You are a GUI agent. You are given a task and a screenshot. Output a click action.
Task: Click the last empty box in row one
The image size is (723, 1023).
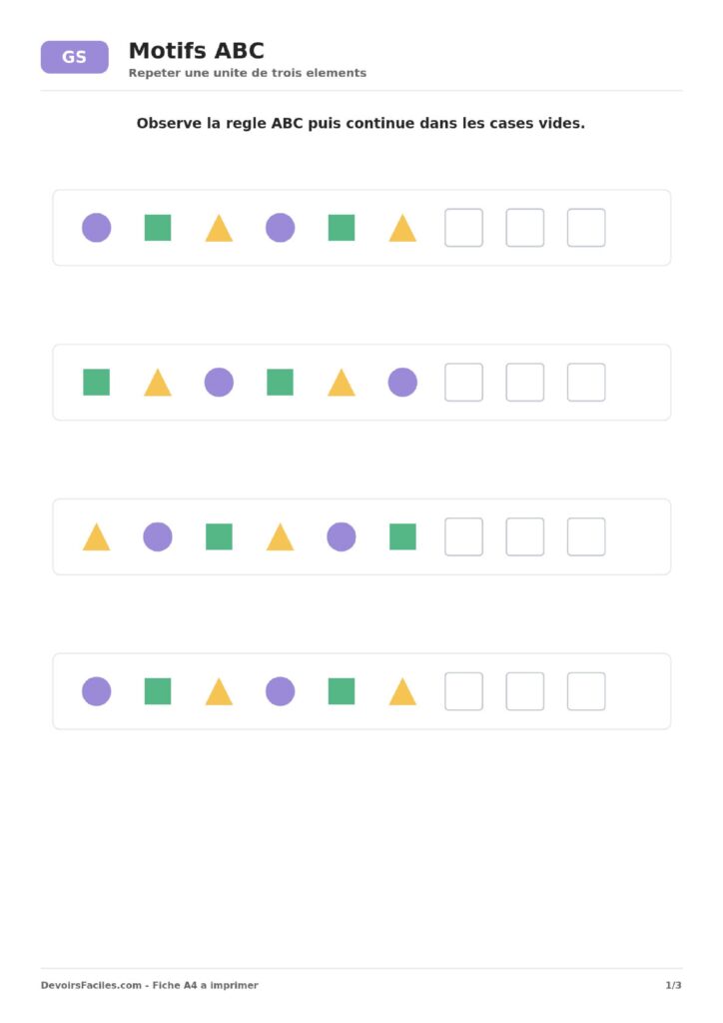coord(586,228)
